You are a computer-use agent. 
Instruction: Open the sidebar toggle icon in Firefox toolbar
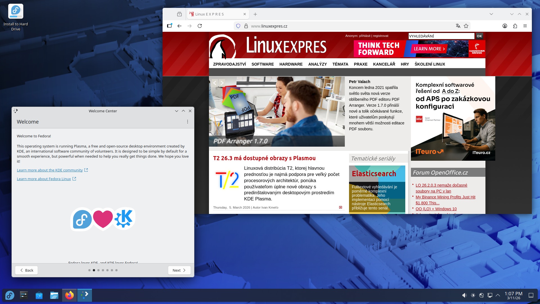[169, 26]
